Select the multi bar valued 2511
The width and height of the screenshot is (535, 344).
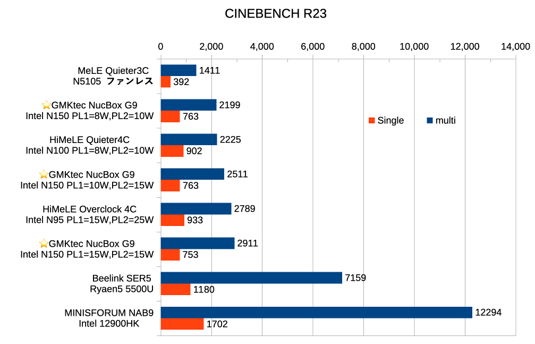(x=192, y=174)
